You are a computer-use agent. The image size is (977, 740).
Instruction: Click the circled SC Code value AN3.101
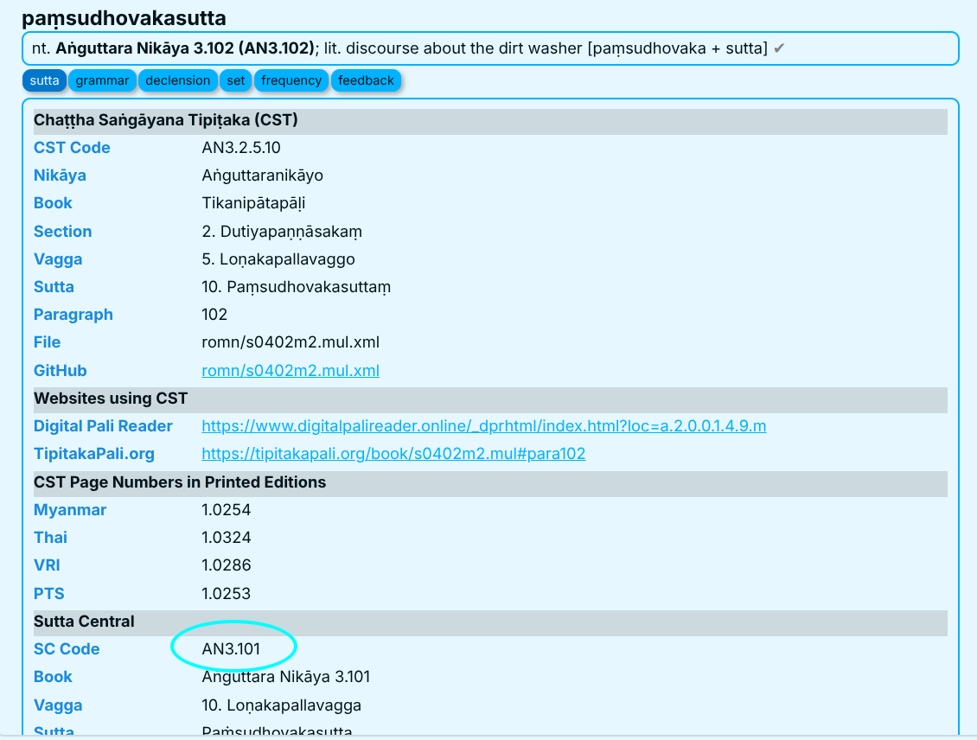coord(231,649)
